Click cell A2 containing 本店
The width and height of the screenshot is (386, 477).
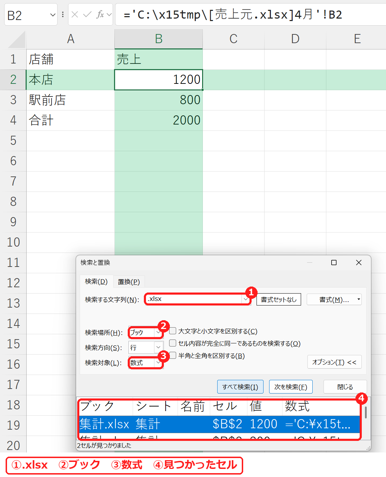(x=71, y=80)
